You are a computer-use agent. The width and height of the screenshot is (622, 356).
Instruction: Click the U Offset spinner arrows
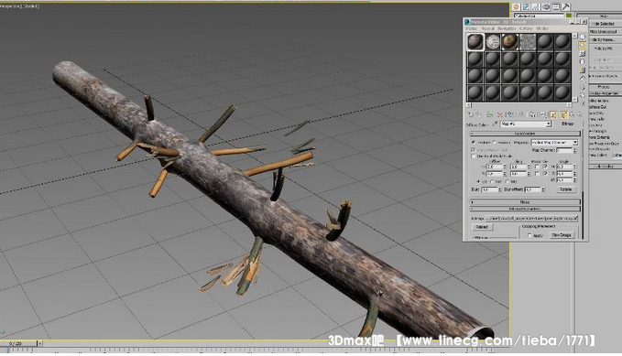click(505, 167)
